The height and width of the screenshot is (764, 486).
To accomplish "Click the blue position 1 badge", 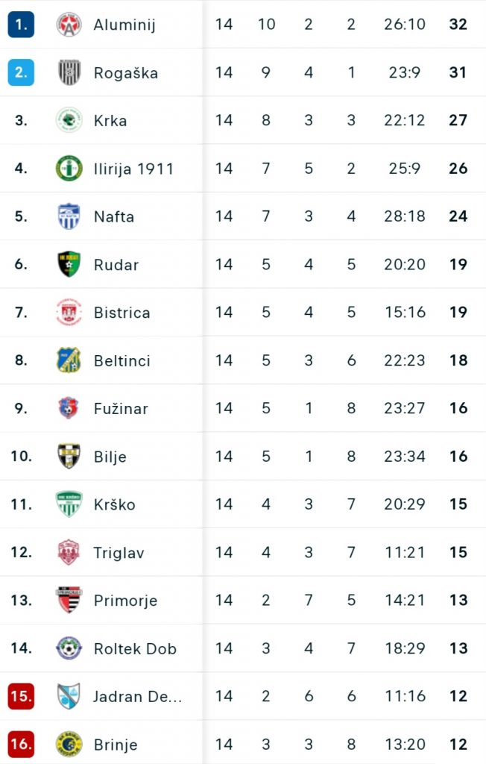I will [21, 25].
